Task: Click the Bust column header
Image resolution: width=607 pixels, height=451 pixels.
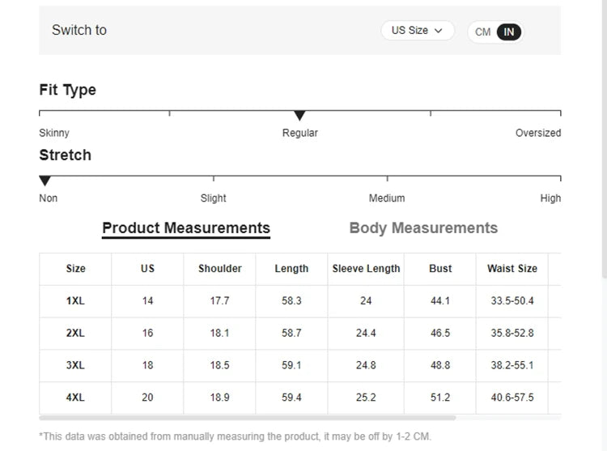Action: point(440,269)
